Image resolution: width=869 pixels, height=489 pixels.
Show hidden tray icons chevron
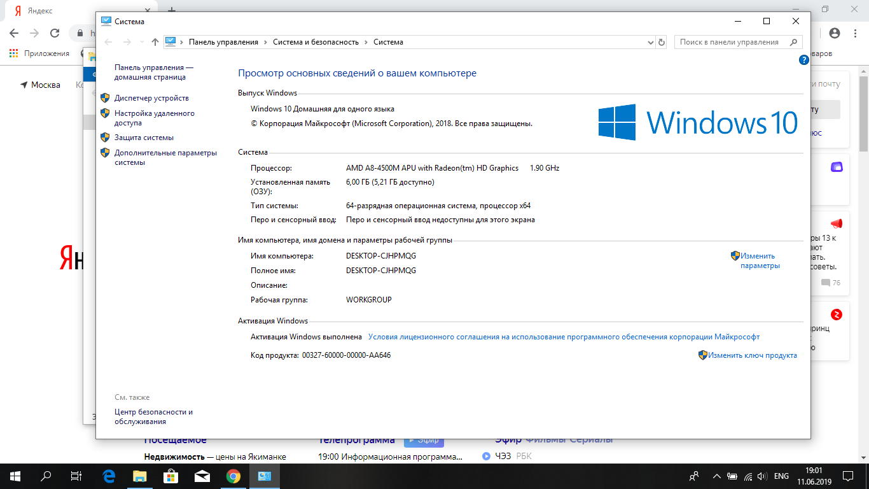717,476
